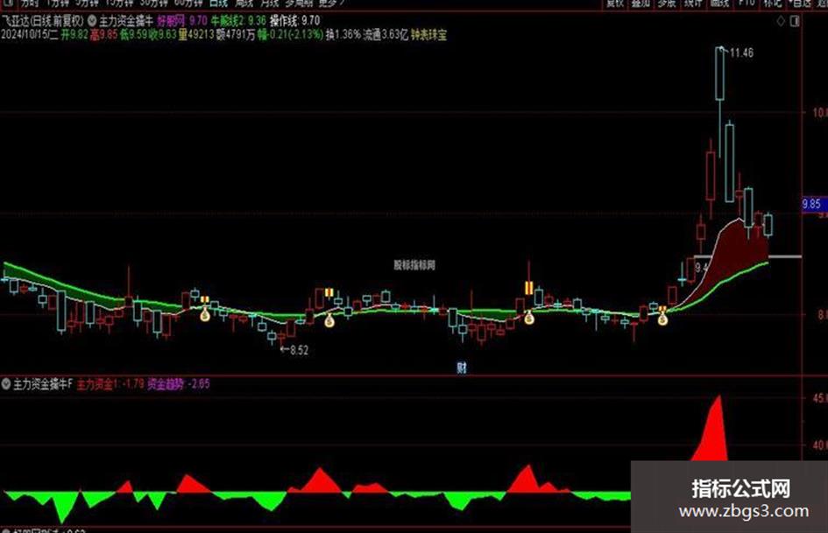Click the high price 高9.85
828x533 pixels.
[x=104, y=35]
